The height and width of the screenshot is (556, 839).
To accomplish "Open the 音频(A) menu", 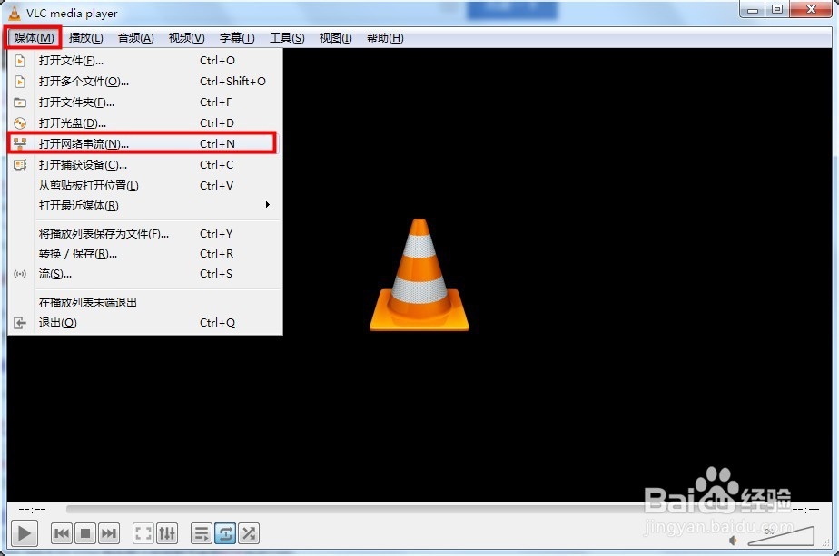I will [x=136, y=38].
